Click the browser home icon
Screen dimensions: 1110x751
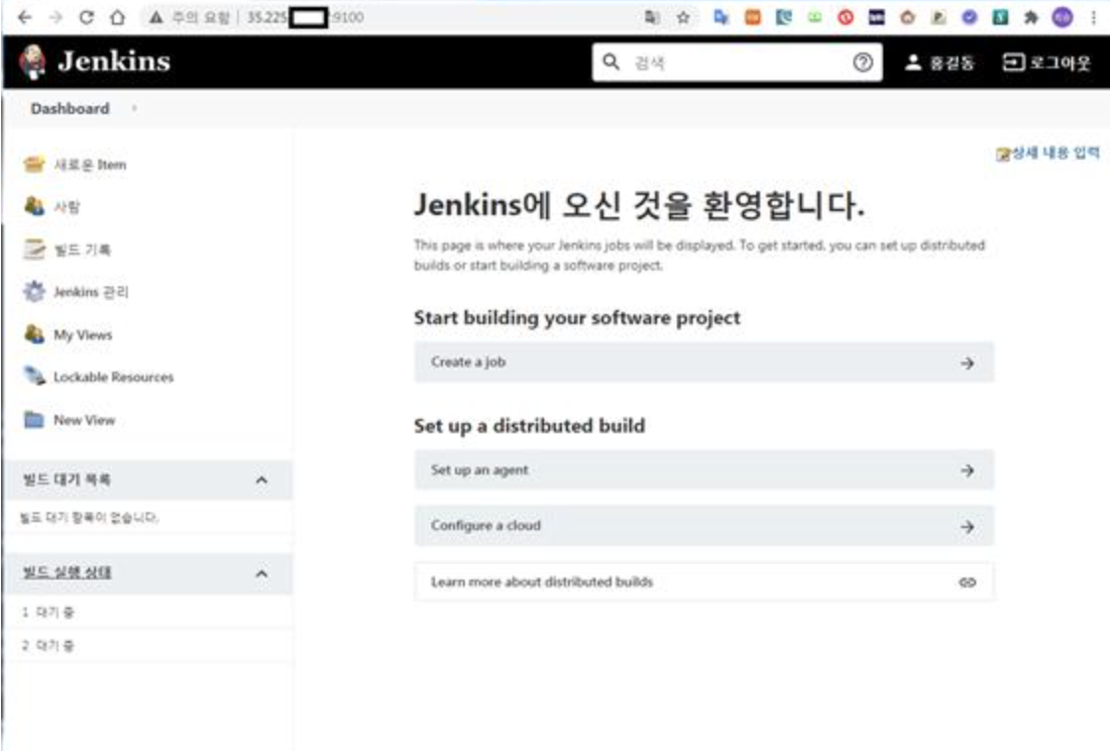click(x=118, y=17)
